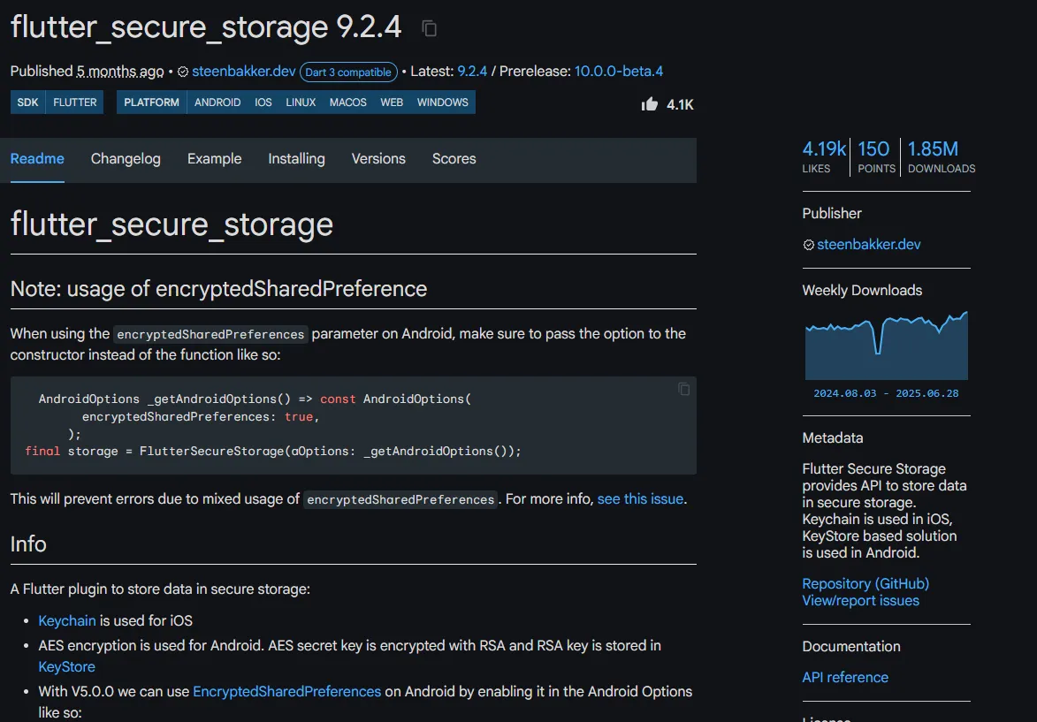Image resolution: width=1037 pixels, height=722 pixels.
Task: View the Versions tab
Action: tap(378, 159)
